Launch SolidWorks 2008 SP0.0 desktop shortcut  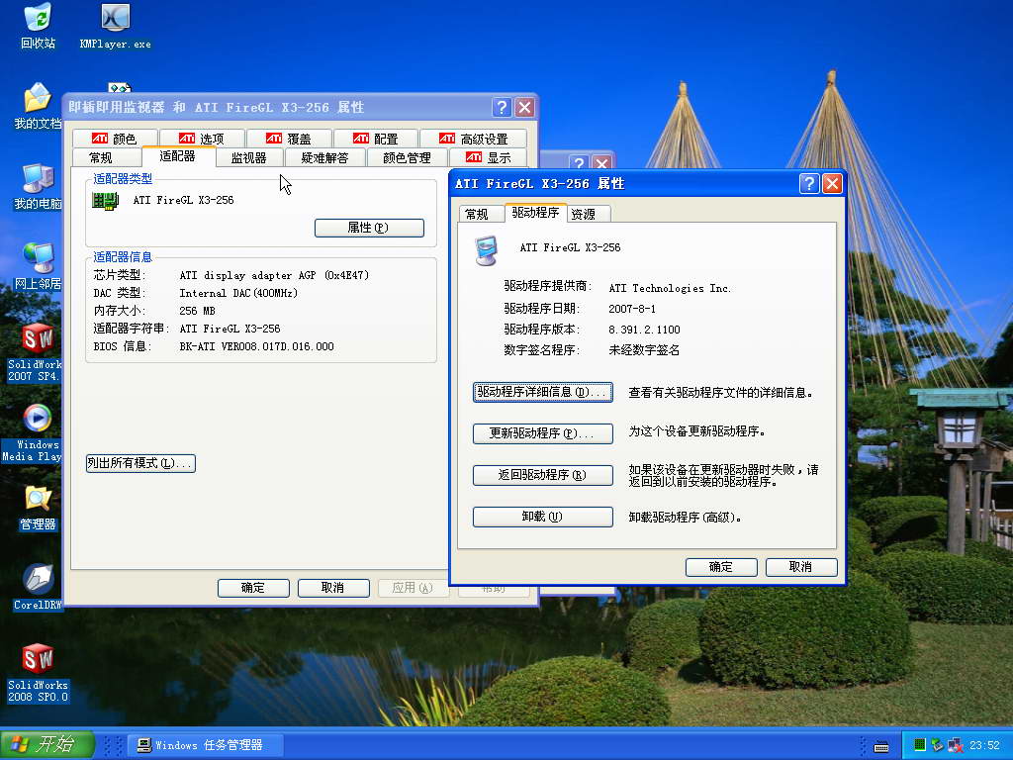(x=38, y=672)
